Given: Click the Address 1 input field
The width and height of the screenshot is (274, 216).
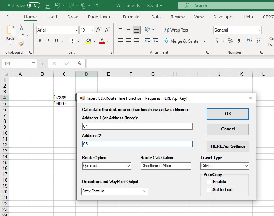Looking at the screenshot, I should coord(138,126).
